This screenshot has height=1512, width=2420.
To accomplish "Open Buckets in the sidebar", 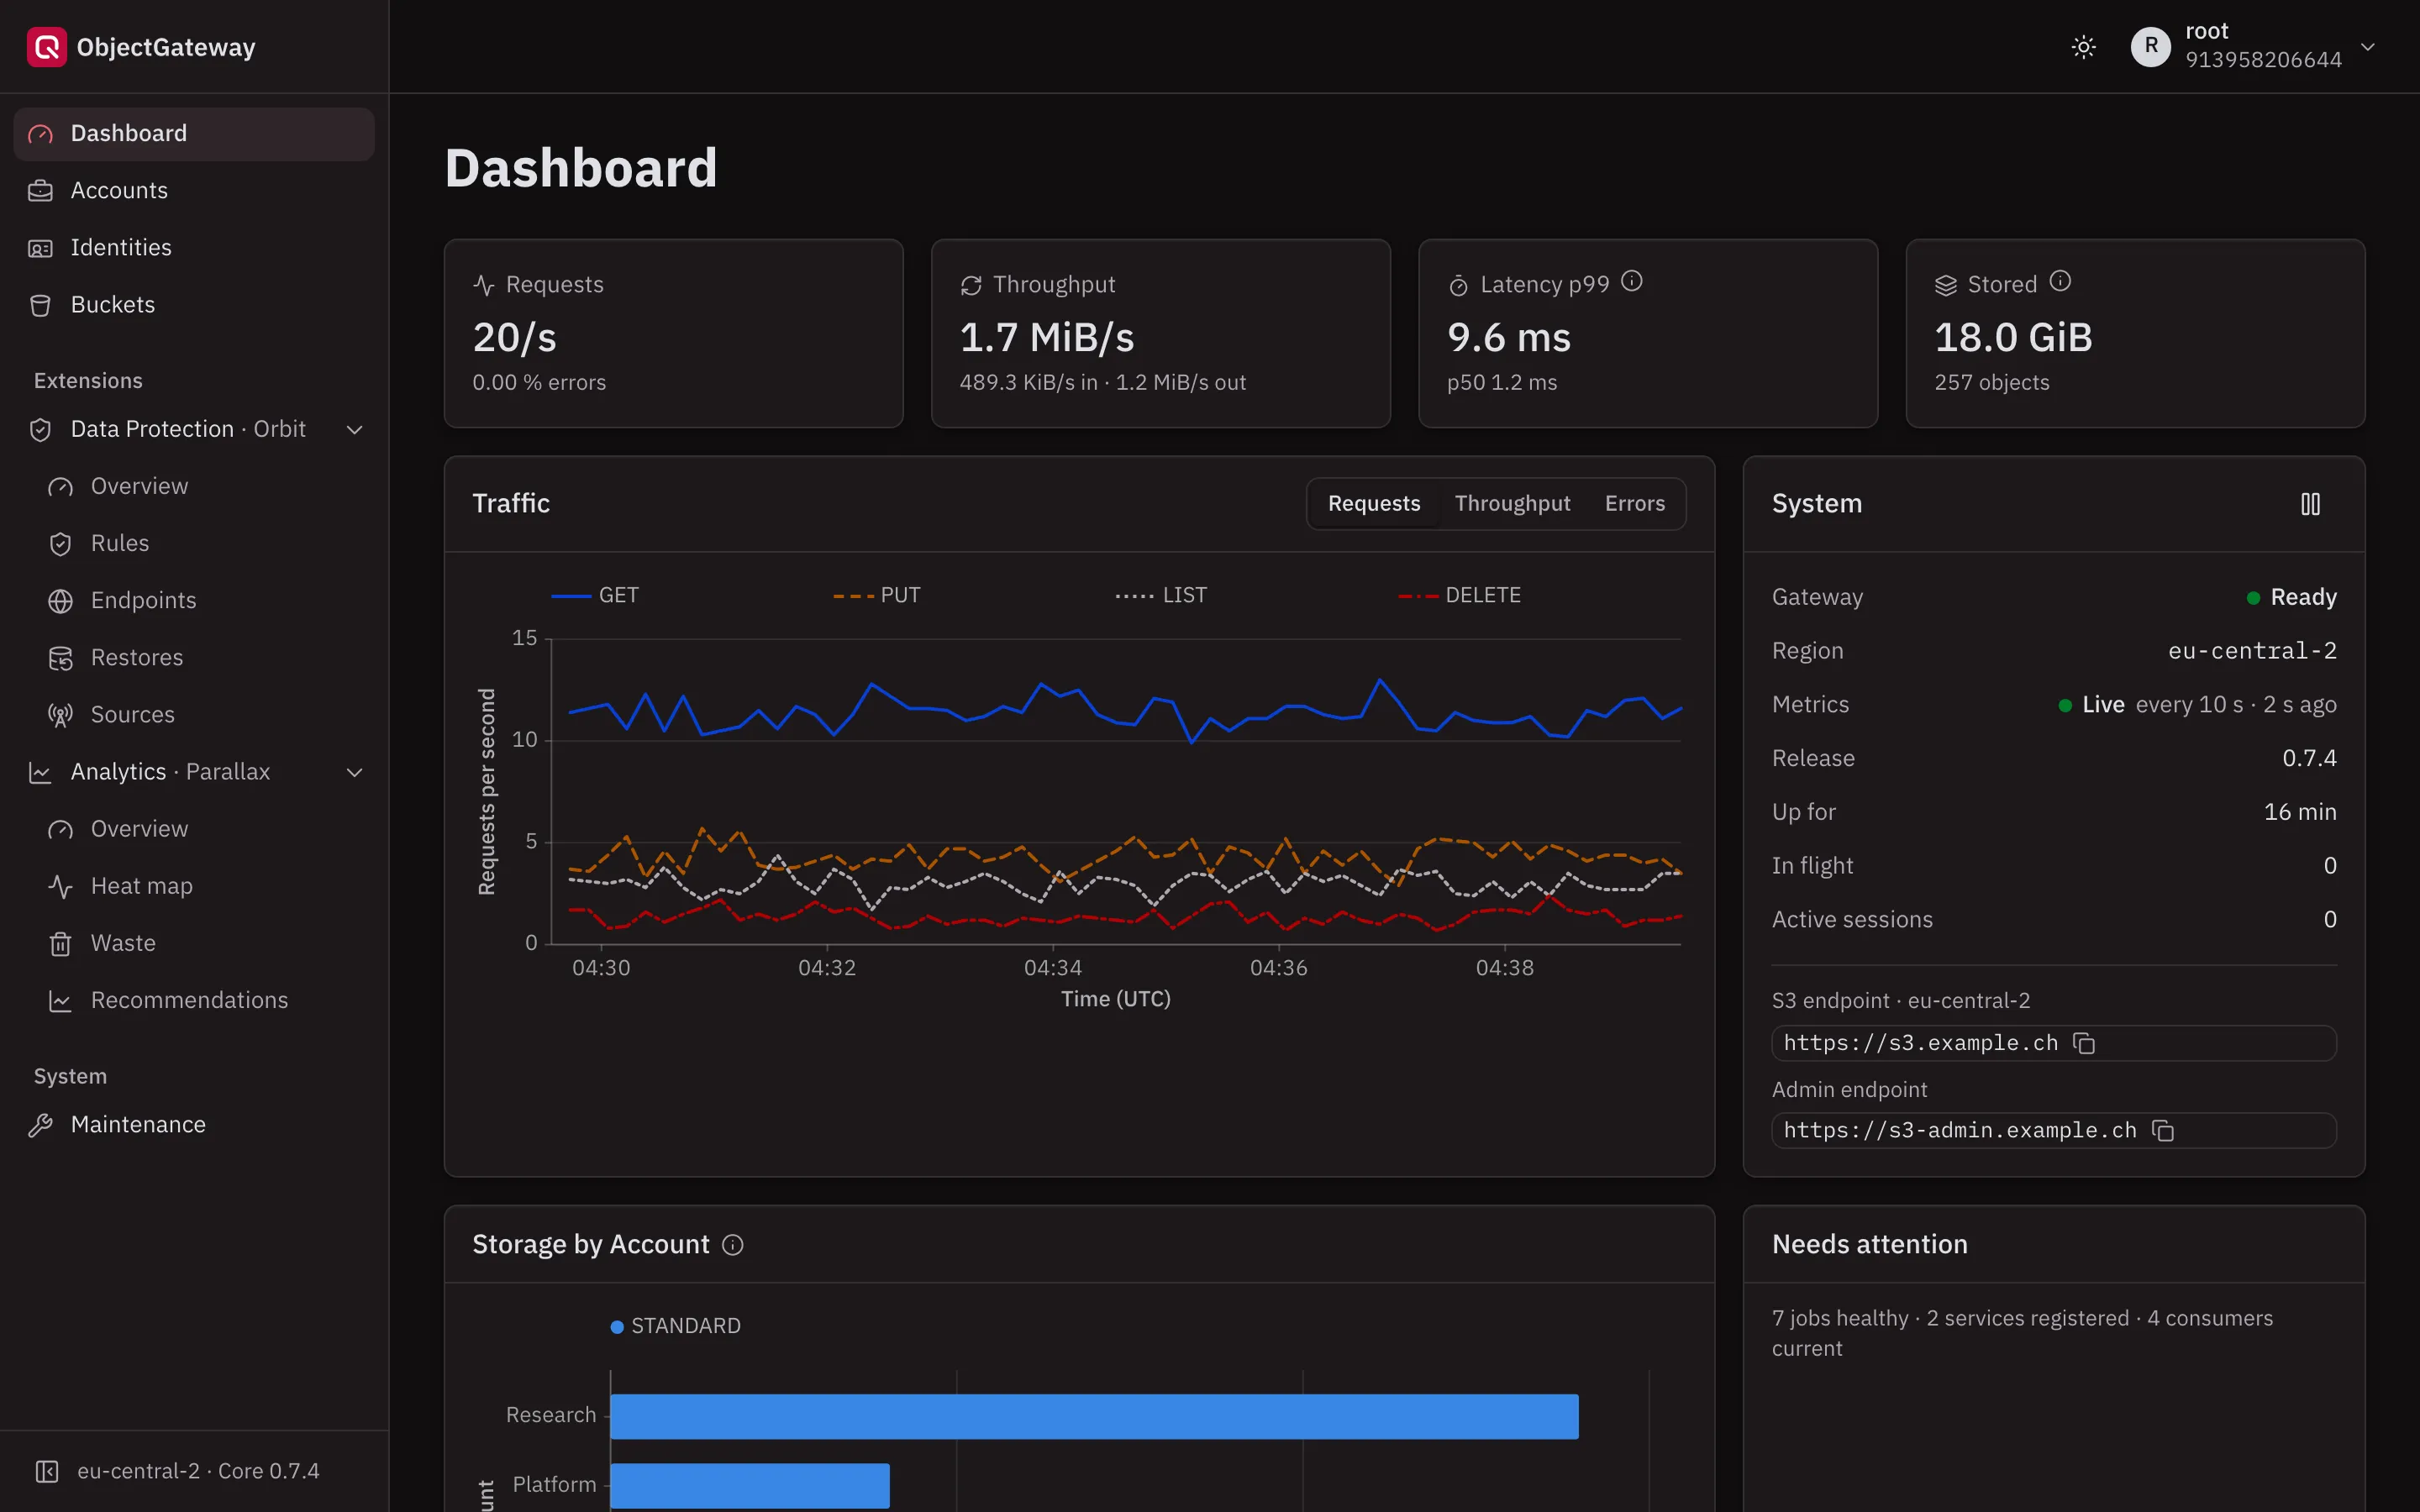I will tap(194, 305).
